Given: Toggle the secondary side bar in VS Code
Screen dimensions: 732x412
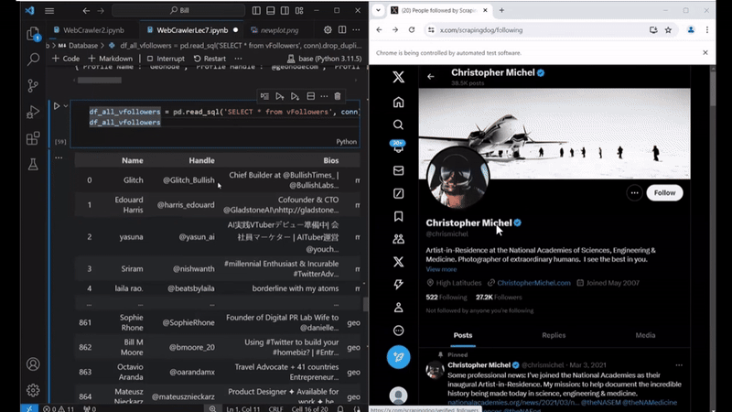Looking at the screenshot, I should [285, 10].
